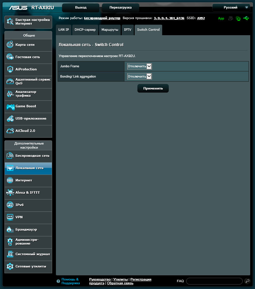Select the Jumbo Frame row label
The image size is (255, 289).
click(x=70, y=66)
